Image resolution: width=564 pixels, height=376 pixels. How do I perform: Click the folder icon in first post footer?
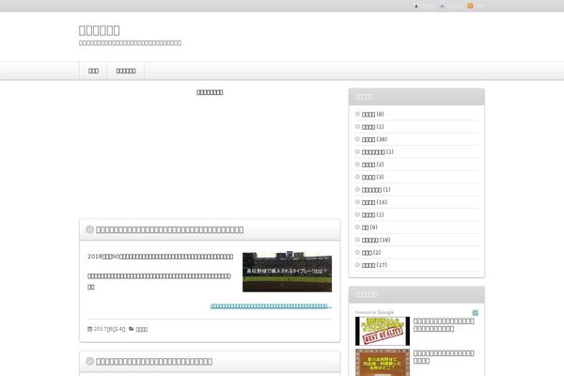coord(132,329)
